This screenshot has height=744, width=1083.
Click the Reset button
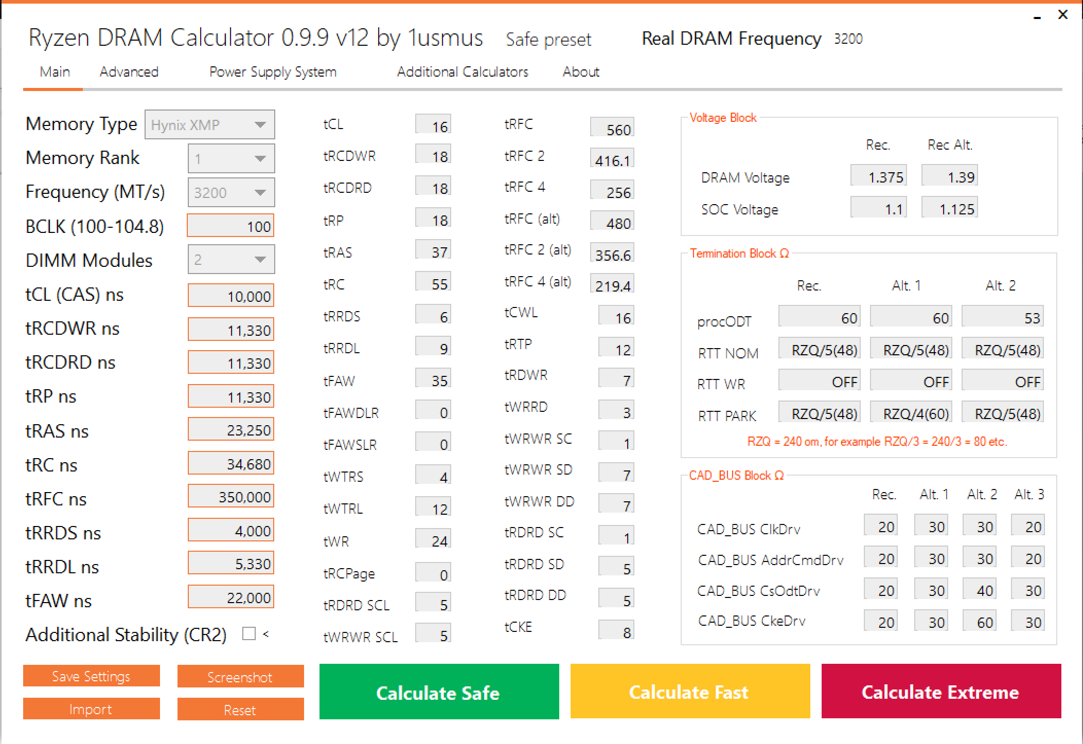click(240, 710)
